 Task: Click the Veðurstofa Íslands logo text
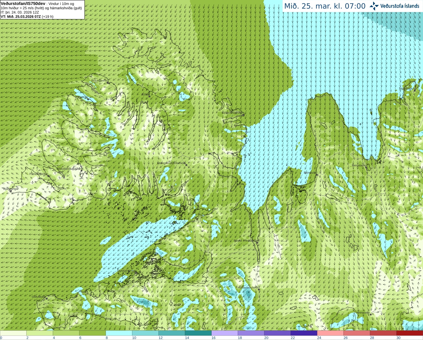[400, 6]
